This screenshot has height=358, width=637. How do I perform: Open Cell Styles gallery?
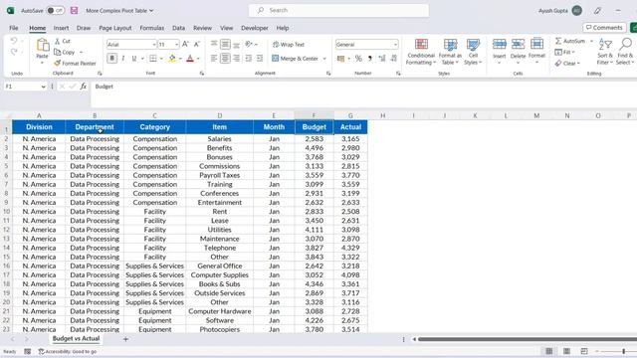click(473, 52)
